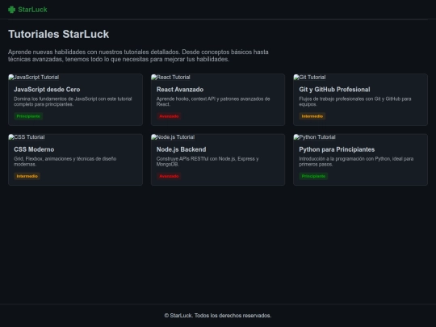Click 'Introducción a la programación' description
The width and height of the screenshot is (436, 327).
pos(356,161)
